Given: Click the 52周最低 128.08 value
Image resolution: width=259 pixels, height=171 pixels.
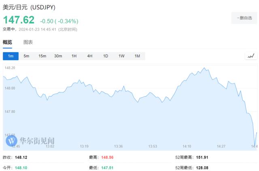Looking at the screenshot, I should click(203, 167).
